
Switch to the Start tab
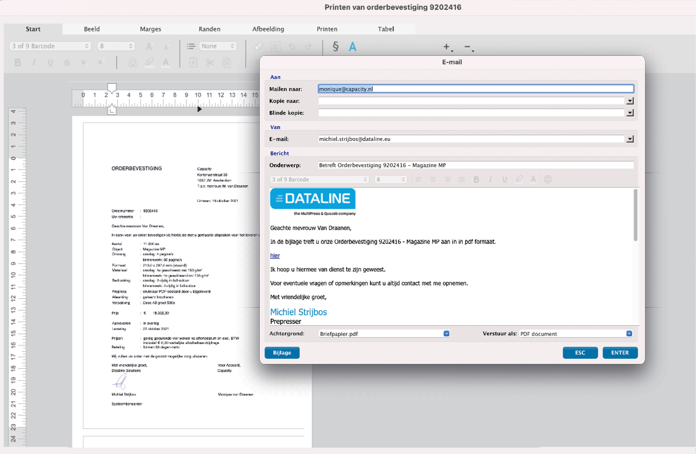(33, 29)
